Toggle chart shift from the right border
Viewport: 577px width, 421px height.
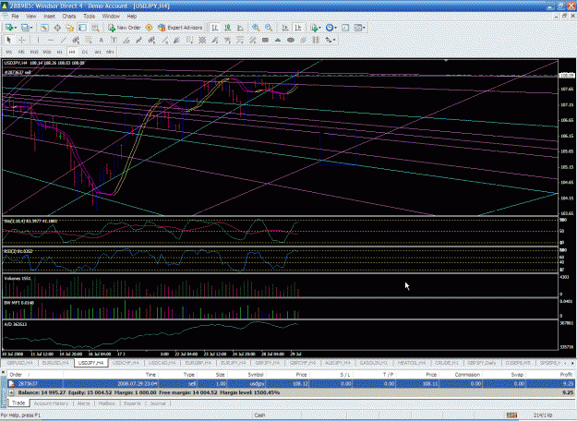(x=298, y=28)
